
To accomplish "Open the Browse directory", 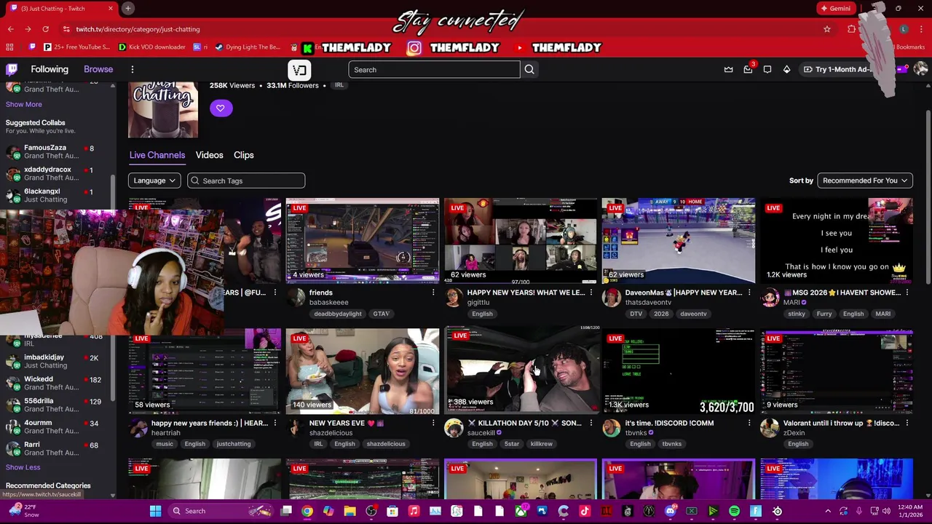I will click(98, 69).
